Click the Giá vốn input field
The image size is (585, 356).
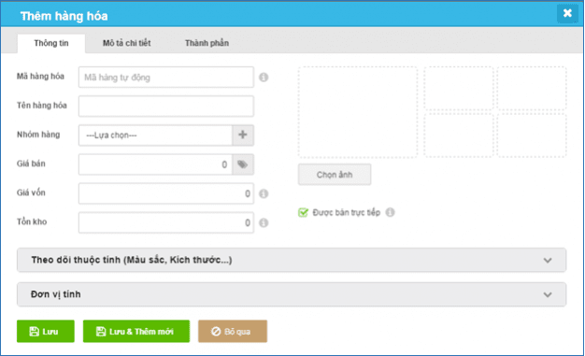[166, 193]
